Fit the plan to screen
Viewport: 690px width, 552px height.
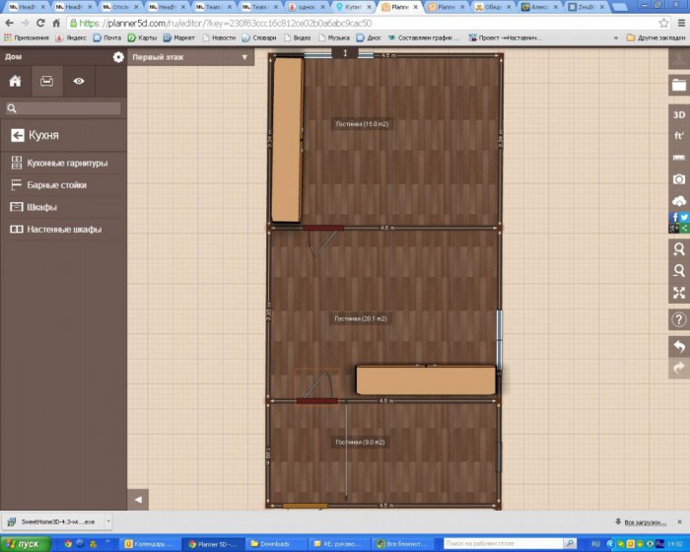(678, 293)
